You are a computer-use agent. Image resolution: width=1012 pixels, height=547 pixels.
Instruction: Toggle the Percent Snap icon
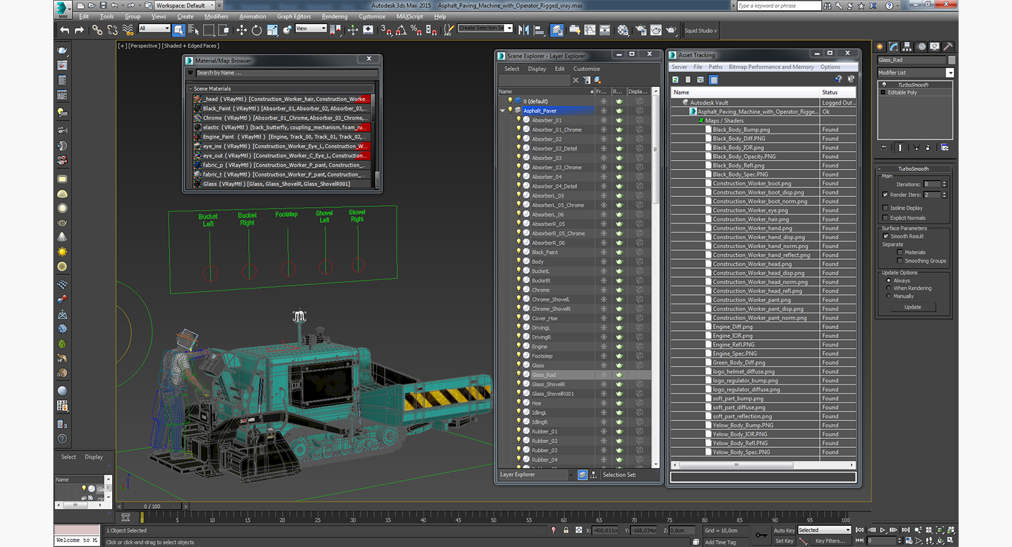pyautogui.click(x=416, y=30)
